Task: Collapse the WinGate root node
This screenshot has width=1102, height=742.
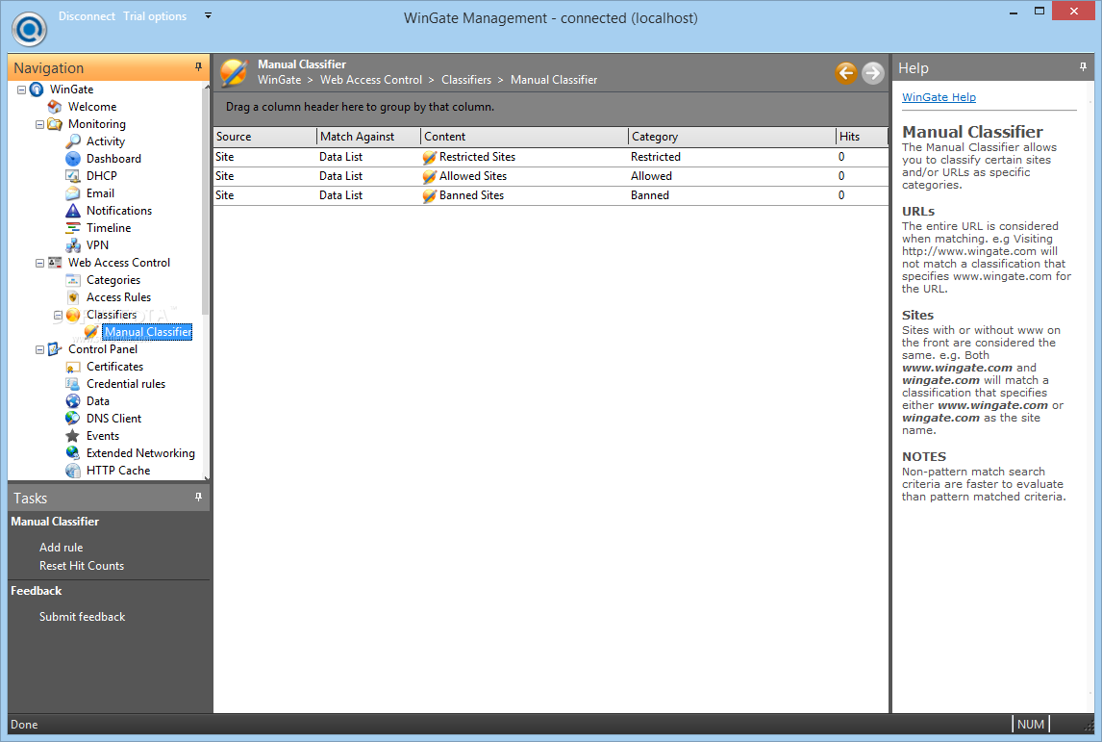Action: point(22,90)
